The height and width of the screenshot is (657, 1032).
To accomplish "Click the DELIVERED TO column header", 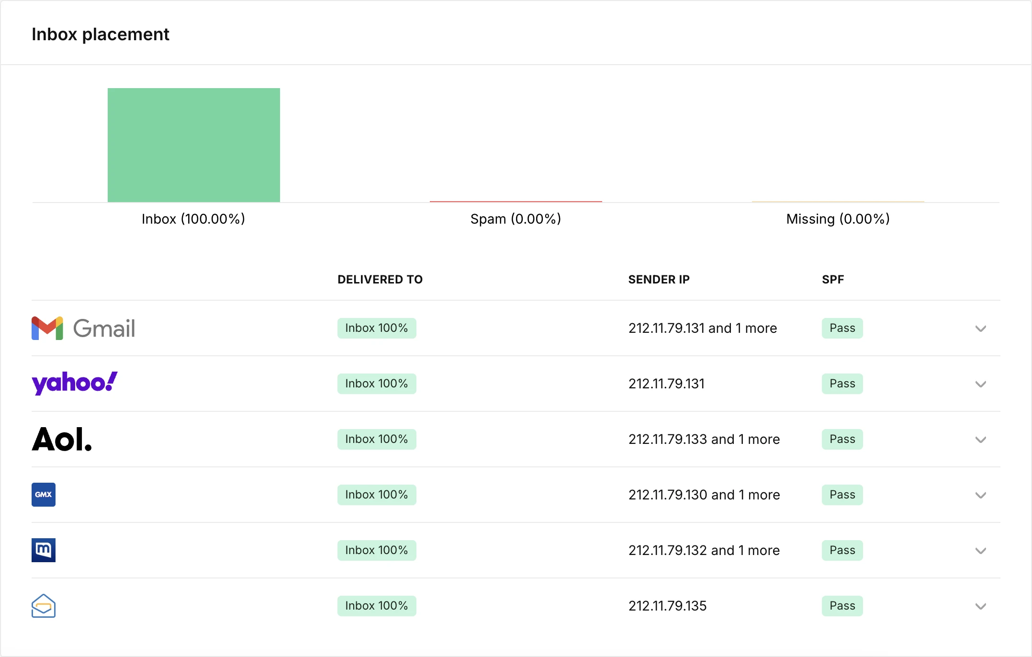I will (x=380, y=280).
